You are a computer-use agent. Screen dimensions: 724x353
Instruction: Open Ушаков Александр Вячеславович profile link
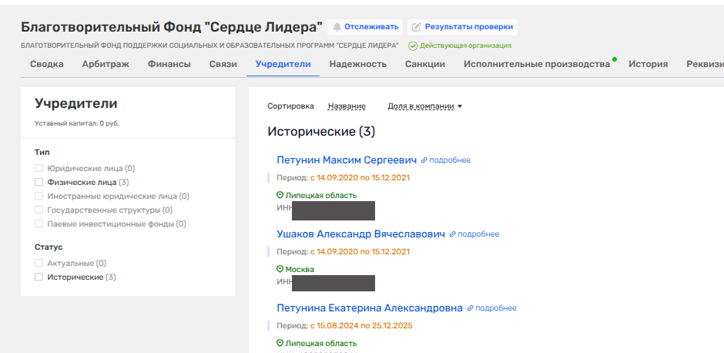(361, 234)
